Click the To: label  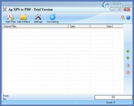[5, 99]
